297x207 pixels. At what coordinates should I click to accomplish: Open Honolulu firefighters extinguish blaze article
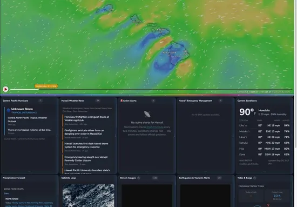86,118
